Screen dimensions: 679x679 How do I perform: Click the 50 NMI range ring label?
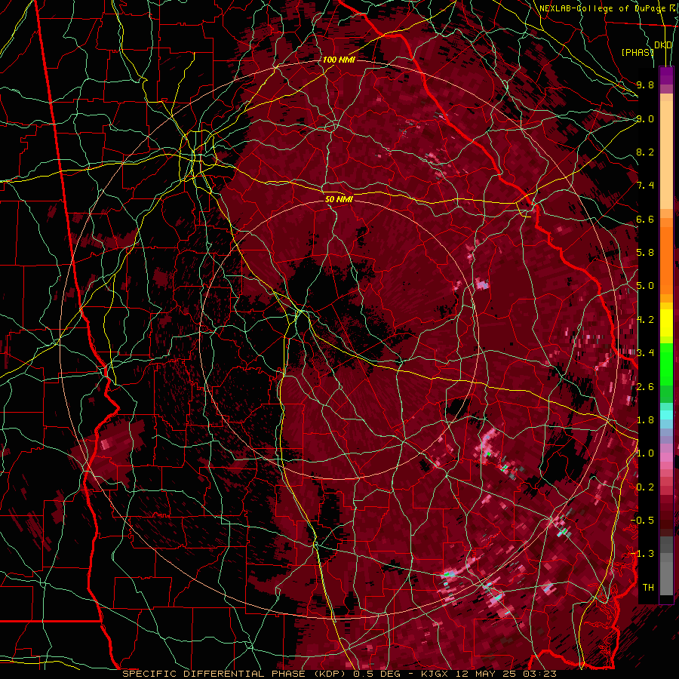coord(339,200)
